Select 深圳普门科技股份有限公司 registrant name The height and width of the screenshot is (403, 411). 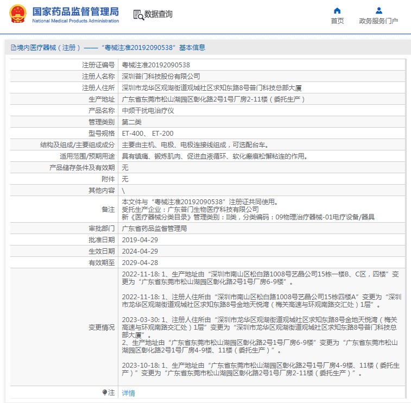[x=161, y=76]
